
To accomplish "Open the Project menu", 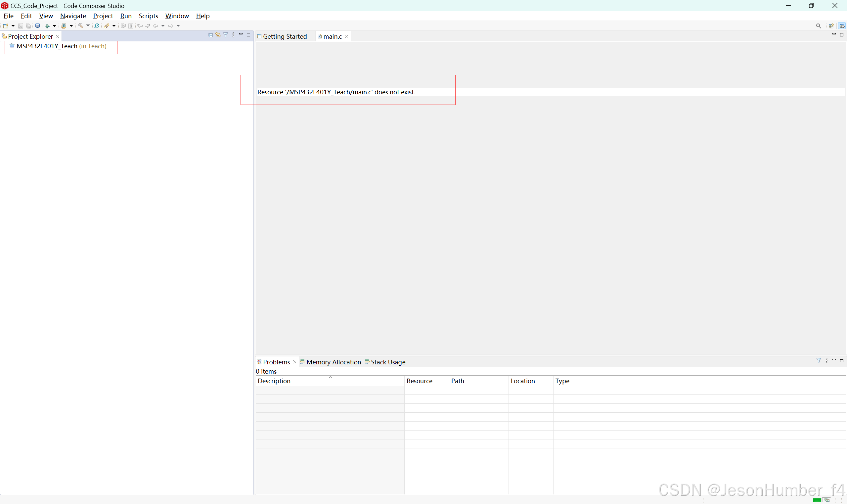I will click(x=103, y=16).
